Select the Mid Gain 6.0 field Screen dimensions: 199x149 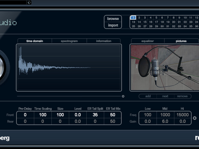(165, 121)
